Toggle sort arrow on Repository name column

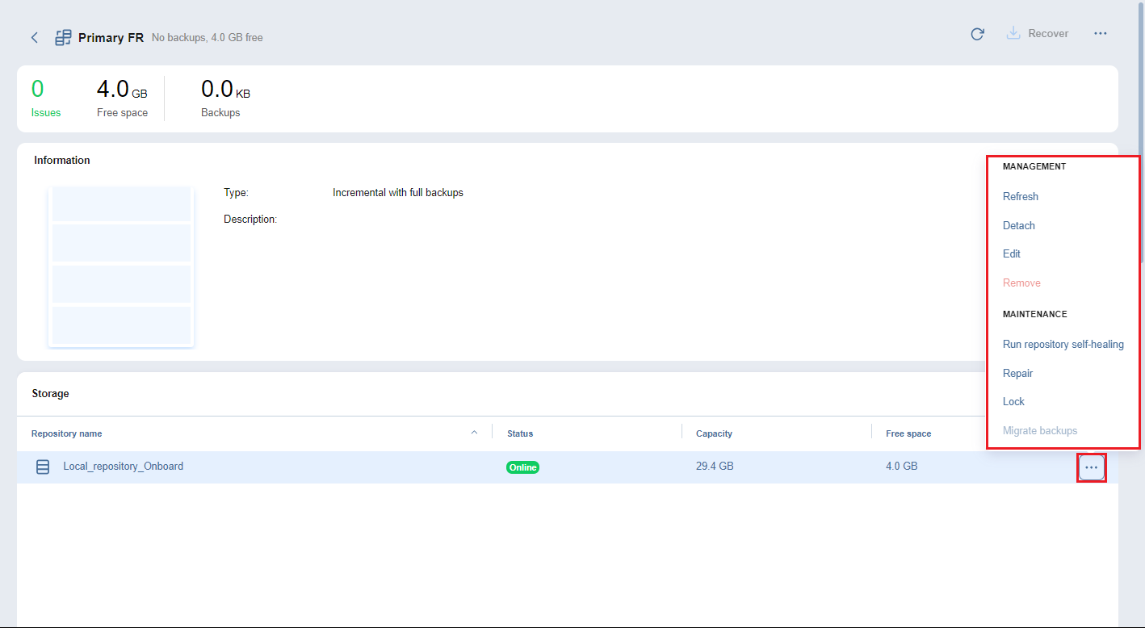click(x=474, y=433)
